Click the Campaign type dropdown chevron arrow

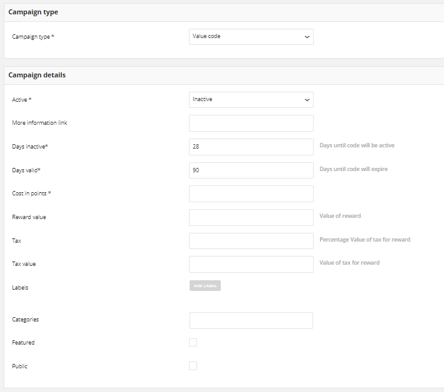[x=307, y=37]
